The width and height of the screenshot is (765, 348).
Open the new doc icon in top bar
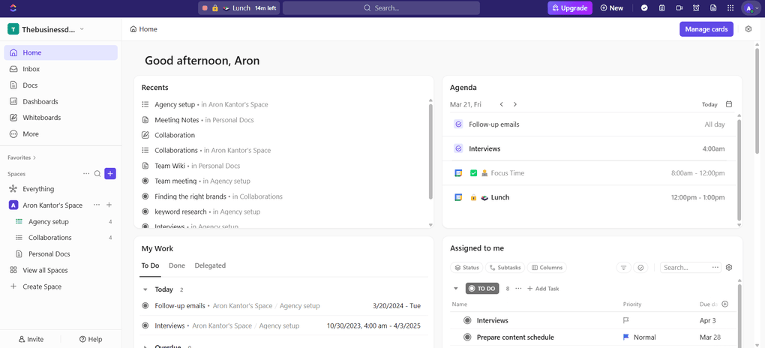713,7
